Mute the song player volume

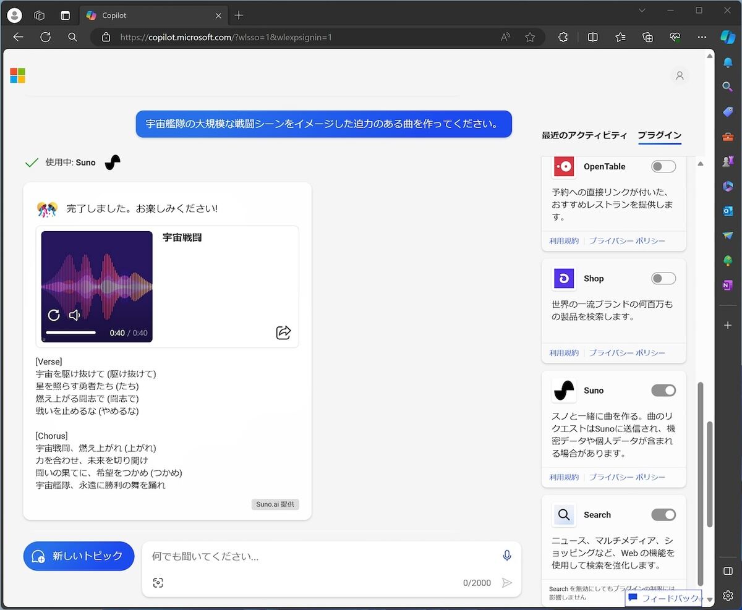pyautogui.click(x=75, y=315)
